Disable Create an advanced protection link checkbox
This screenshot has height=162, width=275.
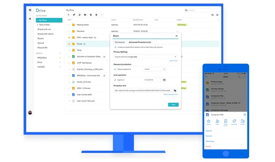pyautogui.click(x=115, y=47)
